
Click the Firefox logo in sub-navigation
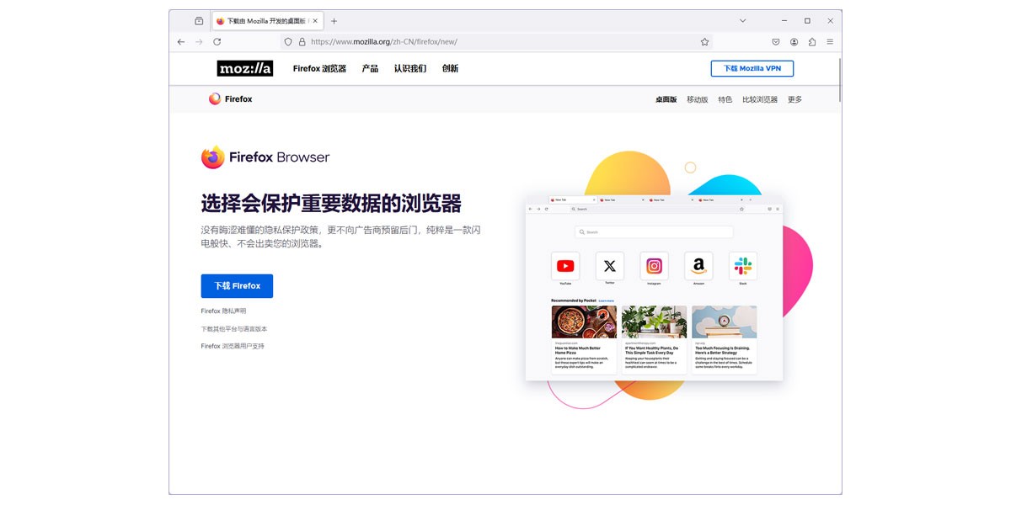(x=231, y=99)
